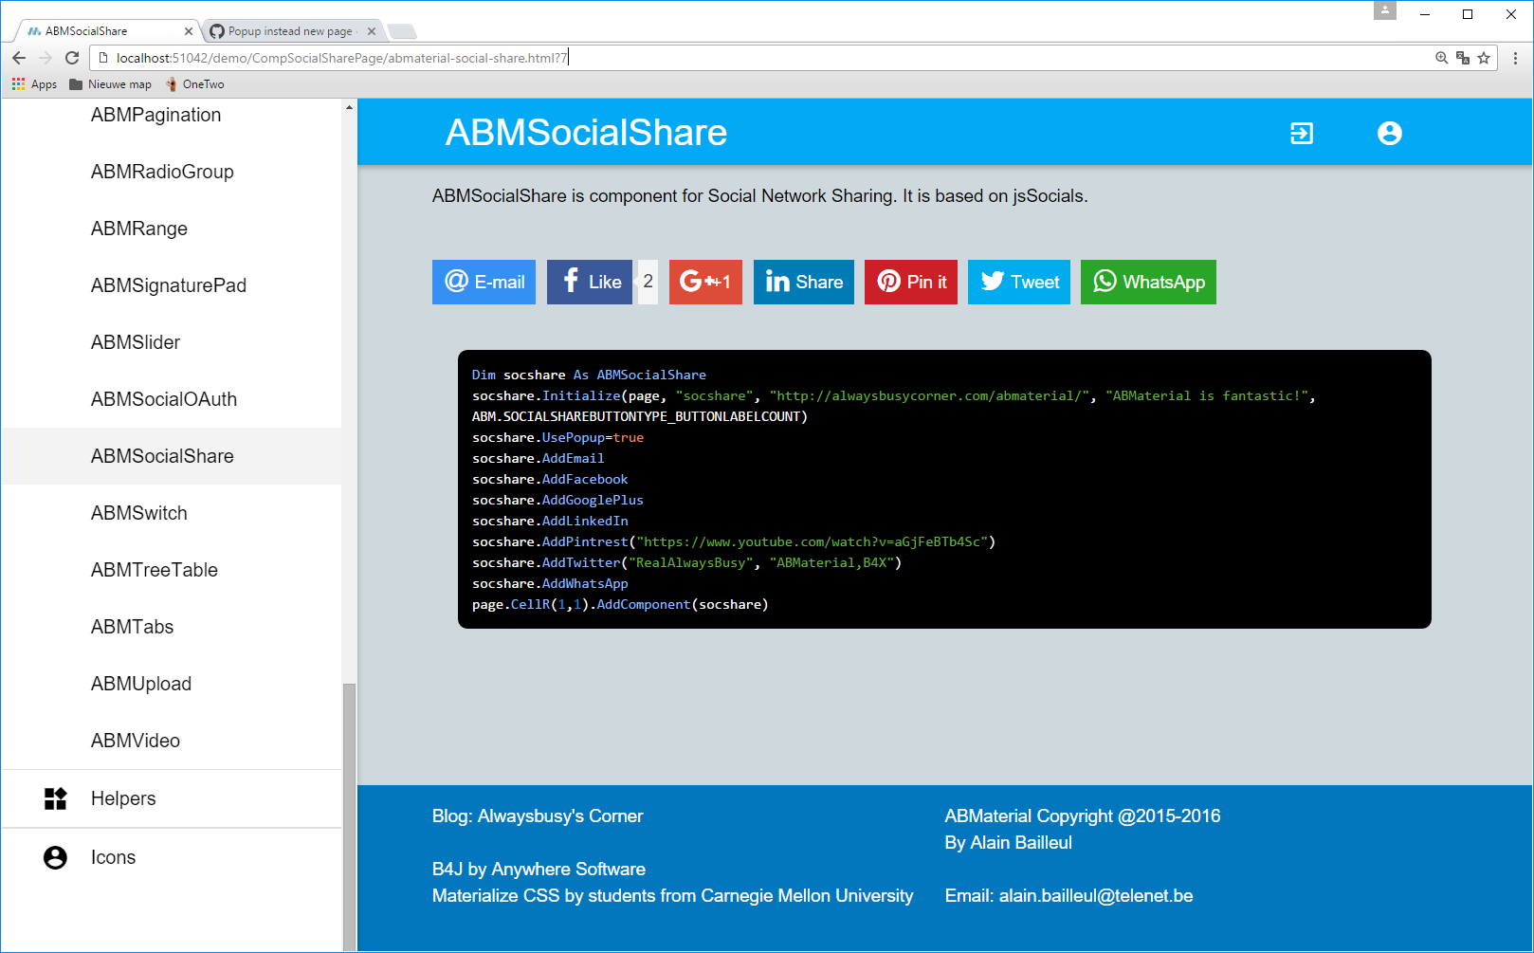Open the Chrome three-dot menu
The height and width of the screenshot is (953, 1534).
[1515, 58]
